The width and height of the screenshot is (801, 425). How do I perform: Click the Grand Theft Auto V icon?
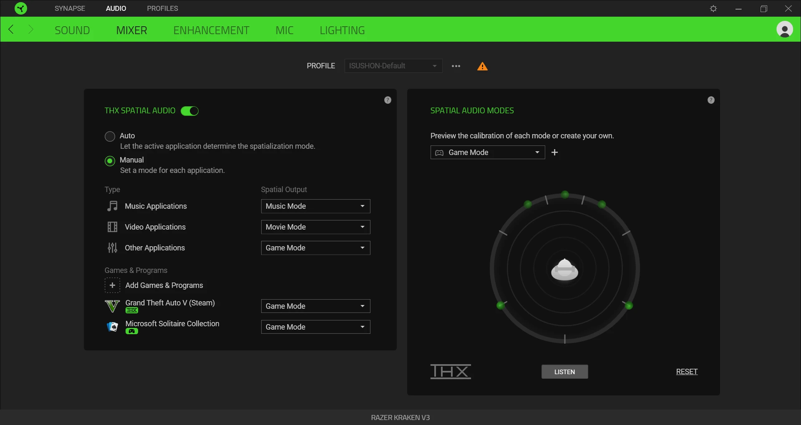[x=112, y=306]
